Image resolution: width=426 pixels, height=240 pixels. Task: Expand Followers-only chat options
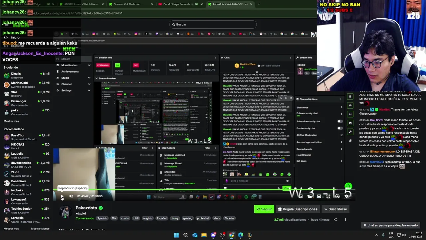tap(341, 114)
